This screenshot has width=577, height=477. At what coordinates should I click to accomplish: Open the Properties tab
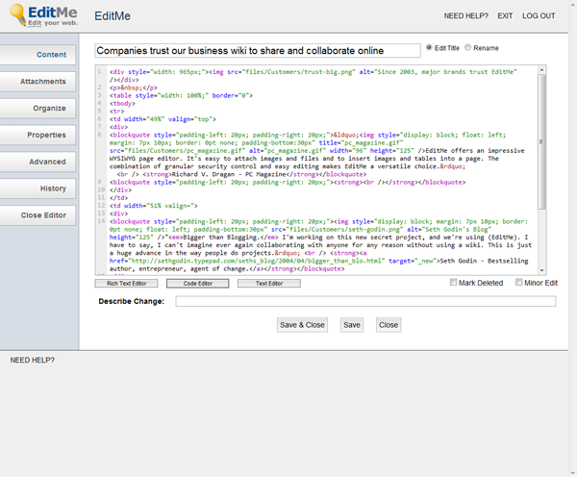click(38, 135)
